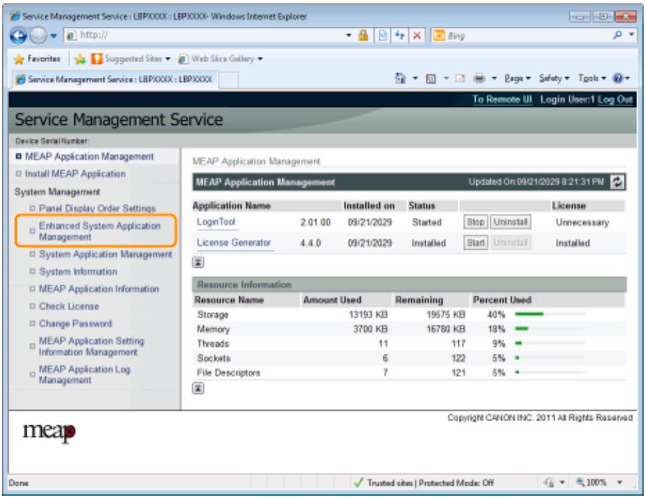Open the Tools menu
Viewport: 645px width, 497px height.
point(592,78)
